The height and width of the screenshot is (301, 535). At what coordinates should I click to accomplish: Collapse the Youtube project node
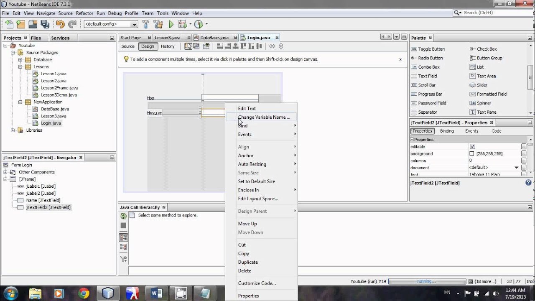(6, 46)
